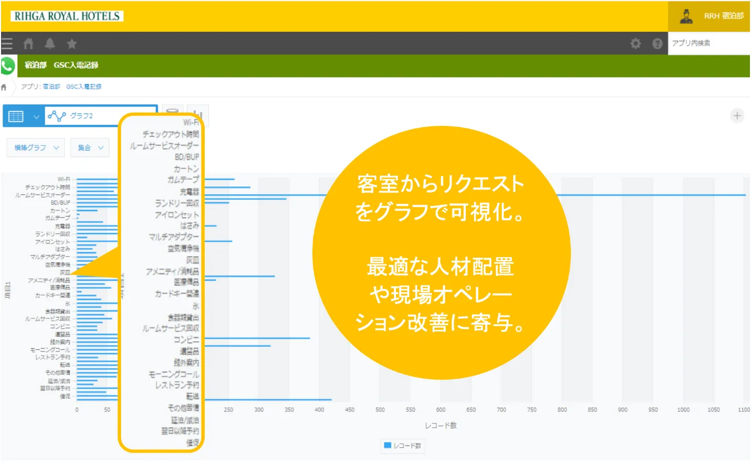Click the アプリ内検索 search field
Screen dimensions: 752x462
click(709, 44)
